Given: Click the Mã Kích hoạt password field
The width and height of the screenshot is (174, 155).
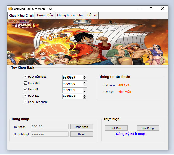Looking at the screenshot, I should point(50,134).
